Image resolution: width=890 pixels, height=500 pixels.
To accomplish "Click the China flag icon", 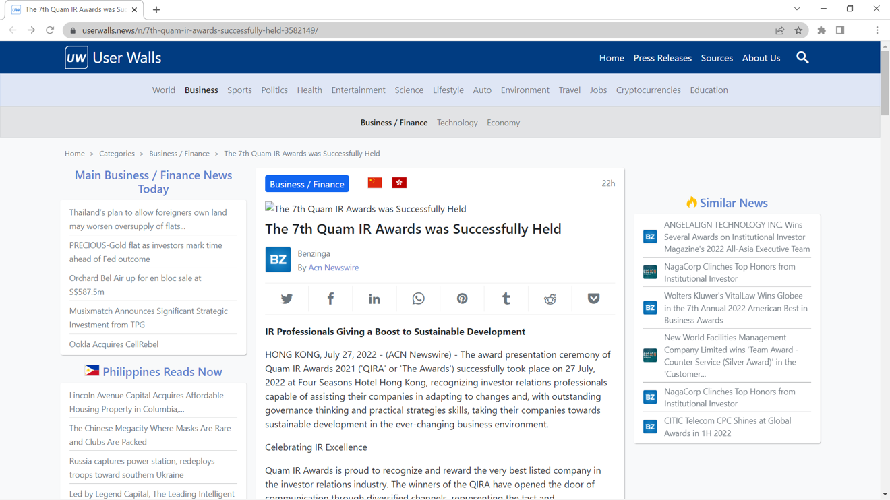I will click(x=375, y=183).
